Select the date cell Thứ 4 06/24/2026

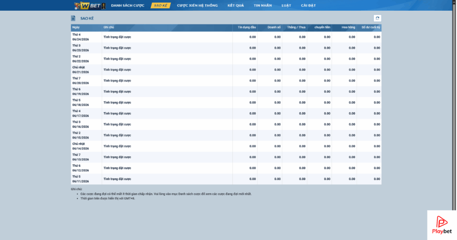coord(86,37)
